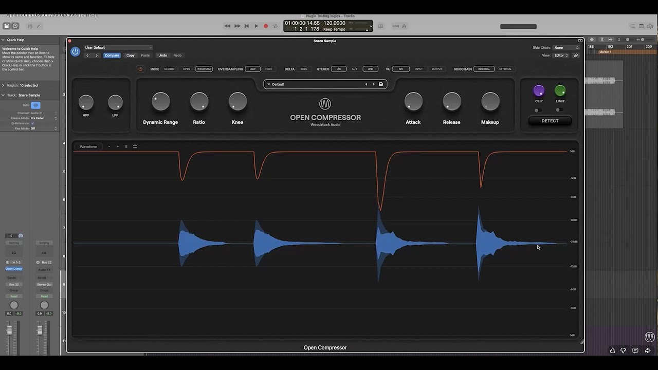Screen dimensions: 658x370
Task: Adjust the Dynamic Range knob
Action: 161,102
